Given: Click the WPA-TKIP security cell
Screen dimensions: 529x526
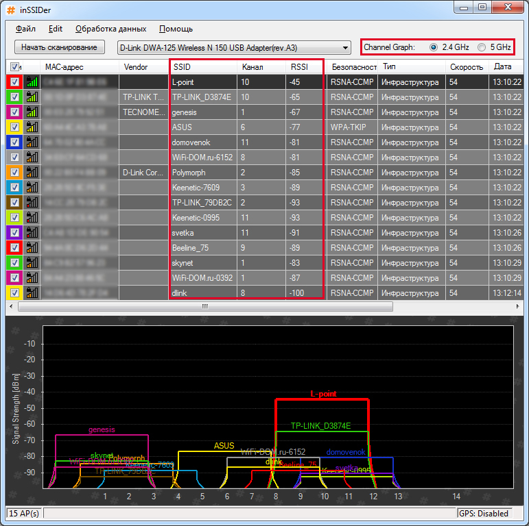Looking at the screenshot, I should coord(352,127).
